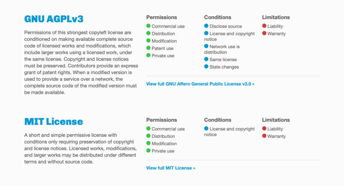Viewport: 344px width, 186px height.
Task: Click the blue dot next to State changes
Action: tap(206, 67)
